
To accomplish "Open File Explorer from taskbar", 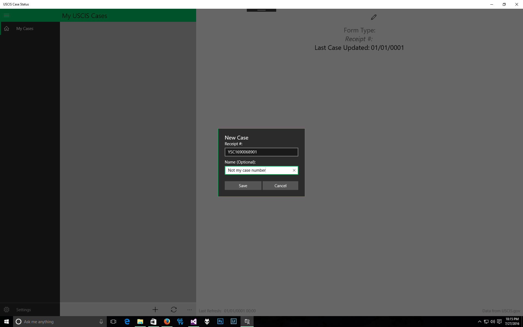I will pyautogui.click(x=140, y=322).
